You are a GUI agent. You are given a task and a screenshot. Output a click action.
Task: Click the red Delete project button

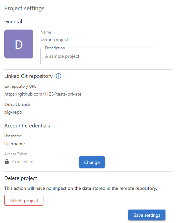coord(24,200)
